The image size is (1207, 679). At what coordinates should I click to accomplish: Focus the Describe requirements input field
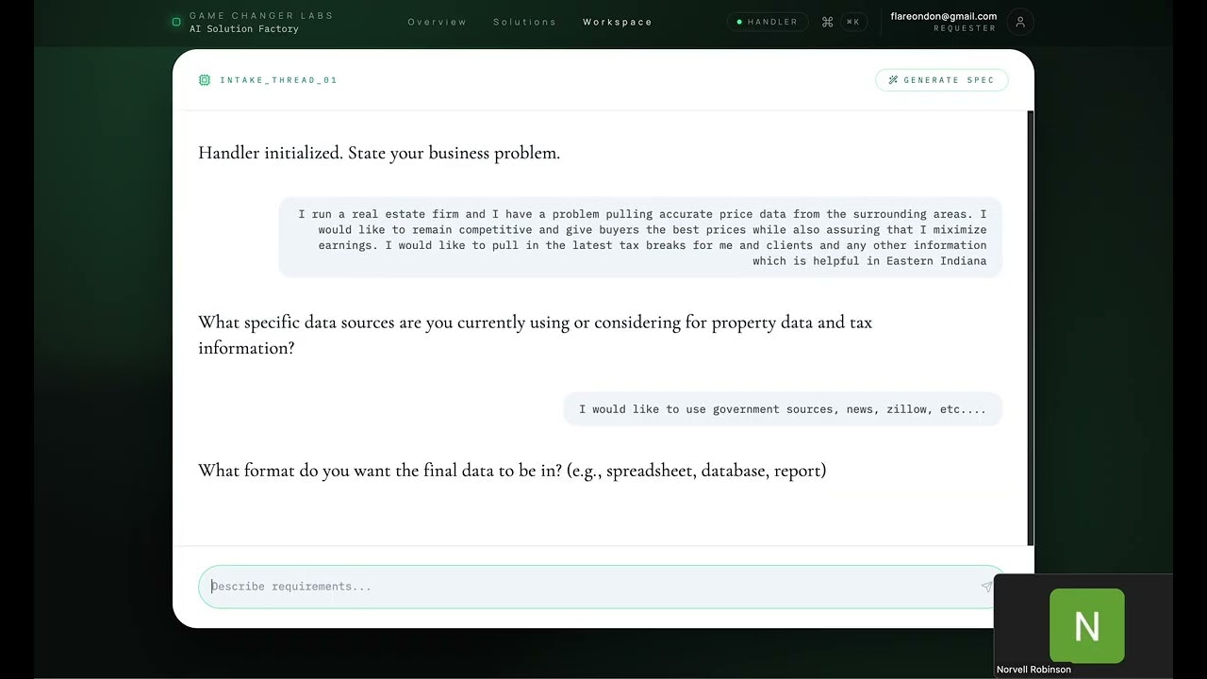(602, 587)
